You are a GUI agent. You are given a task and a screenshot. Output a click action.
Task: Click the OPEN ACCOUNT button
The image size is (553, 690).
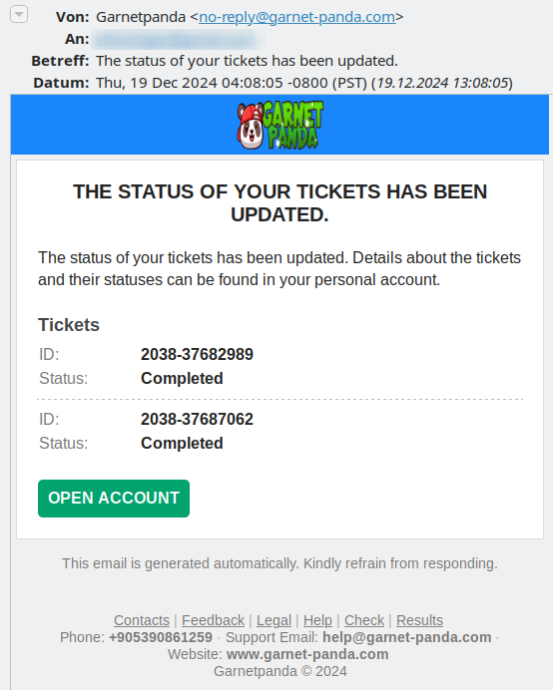[114, 499]
